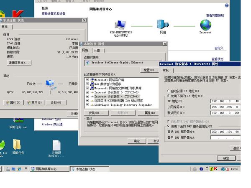The width and height of the screenshot is (251, 188).
Task: Uncheck QoS 数据包计划程序 checkbox
Action: [87, 84]
